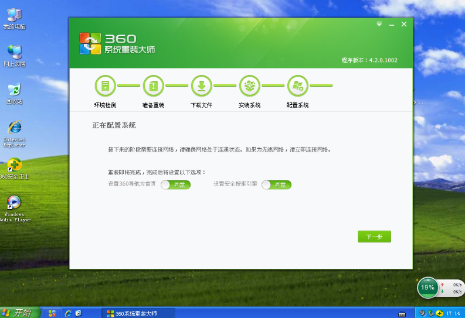Open the title bar dropdown menu arrow
The width and height of the screenshot is (465, 318).
pos(379,24)
